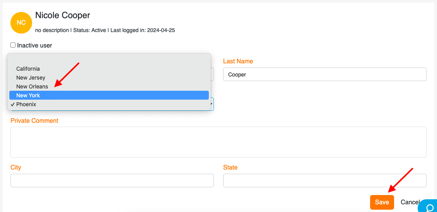This screenshot has width=437, height=212.
Task: Cancel editing the user
Action: tap(410, 202)
